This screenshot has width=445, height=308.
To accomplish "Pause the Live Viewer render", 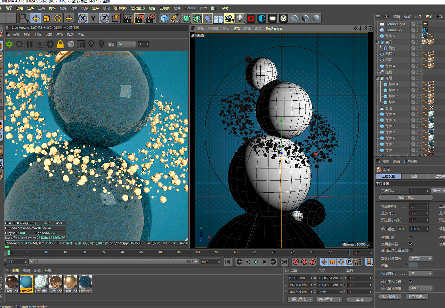I will (x=30, y=44).
